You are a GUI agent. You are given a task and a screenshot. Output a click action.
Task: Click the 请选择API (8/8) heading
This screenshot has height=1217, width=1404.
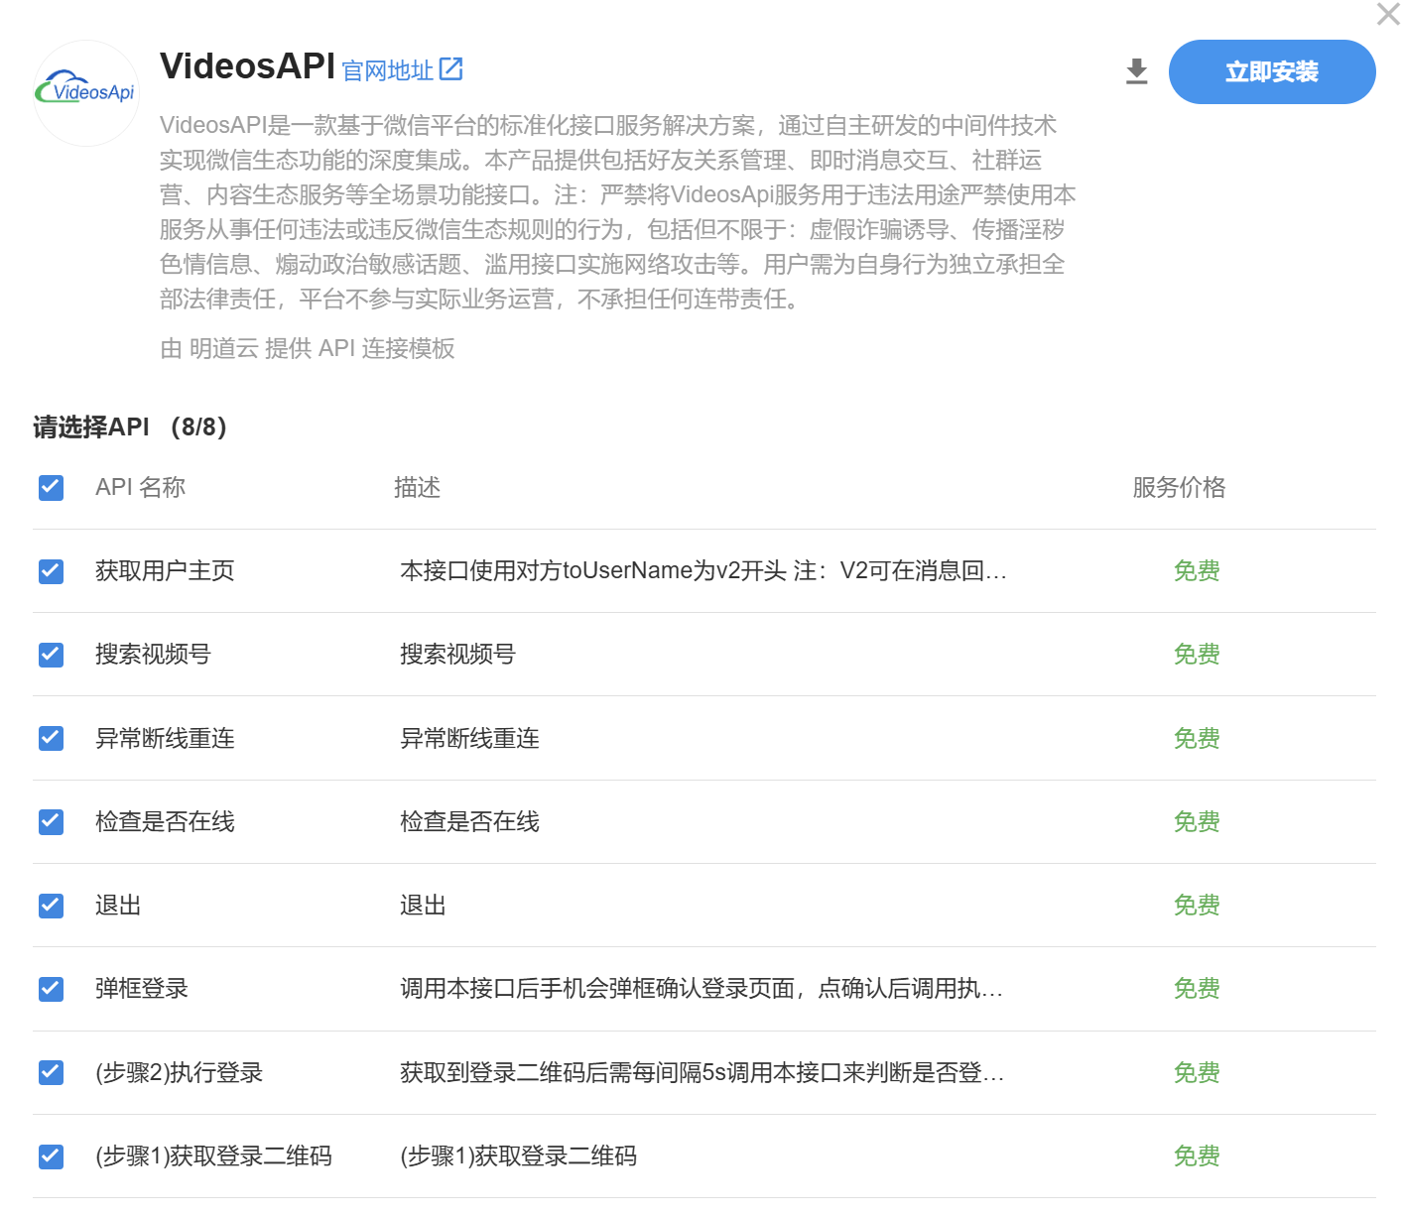click(130, 427)
